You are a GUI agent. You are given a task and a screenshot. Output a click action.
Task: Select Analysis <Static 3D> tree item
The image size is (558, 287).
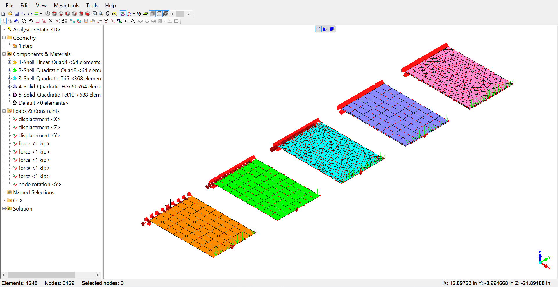37,29
